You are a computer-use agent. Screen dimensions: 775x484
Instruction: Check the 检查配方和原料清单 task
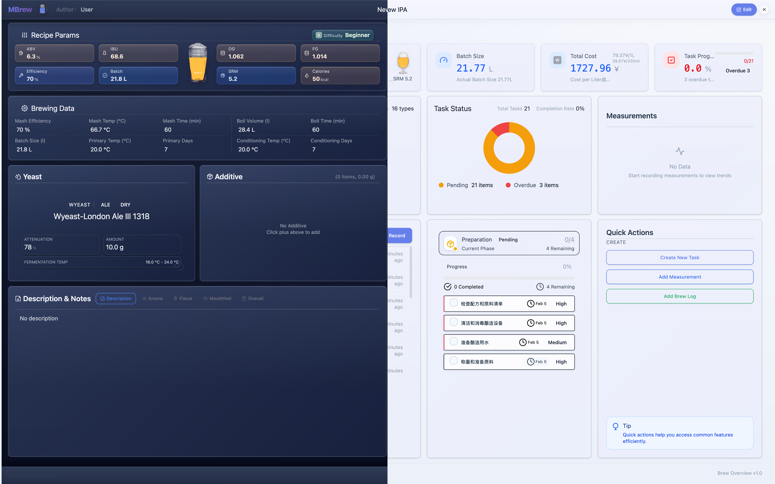coord(453,303)
